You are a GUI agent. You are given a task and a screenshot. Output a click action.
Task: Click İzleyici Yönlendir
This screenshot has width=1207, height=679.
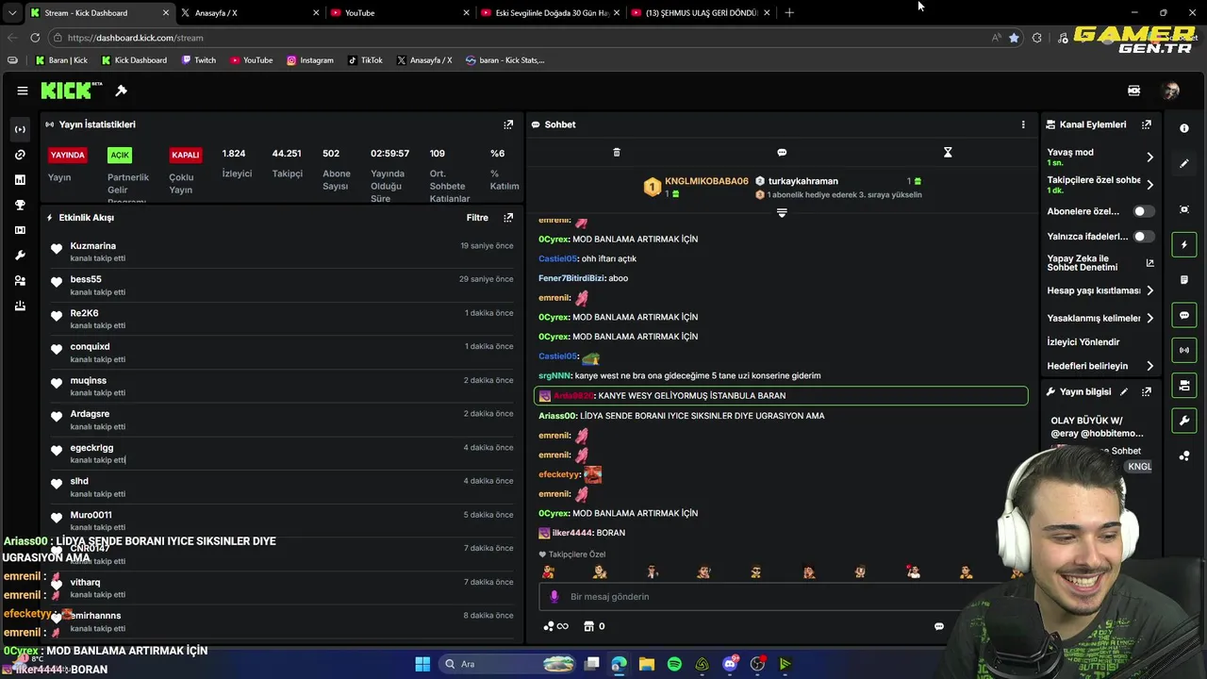pos(1083,342)
